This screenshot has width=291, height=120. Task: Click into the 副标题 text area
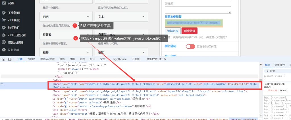(198, 10)
